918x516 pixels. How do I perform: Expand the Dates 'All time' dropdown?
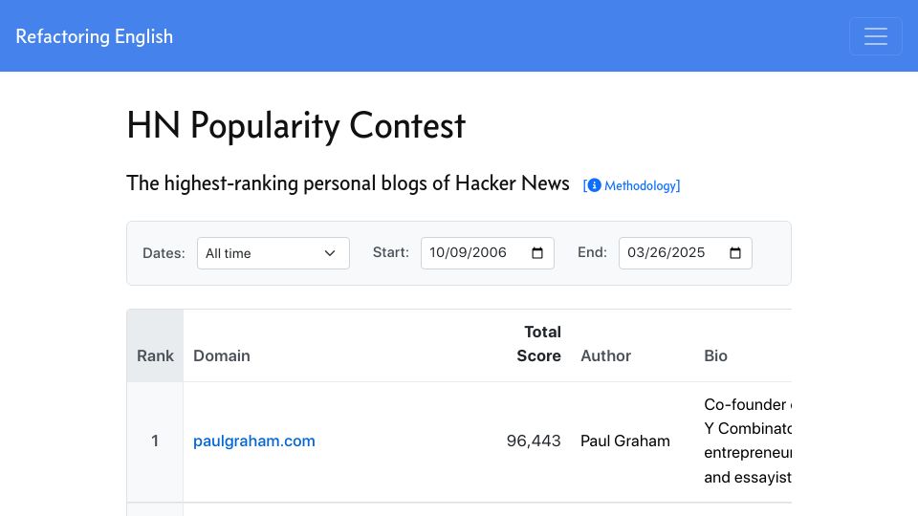click(273, 253)
